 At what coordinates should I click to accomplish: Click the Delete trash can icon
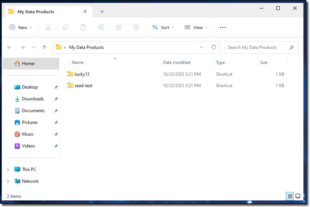(136, 27)
